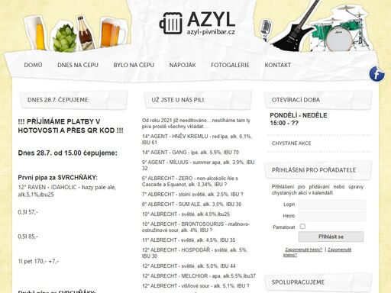This screenshot has width=391, height=293.
Task: Open DNES NA ČEPU menu page
Action: pyautogui.click(x=78, y=65)
